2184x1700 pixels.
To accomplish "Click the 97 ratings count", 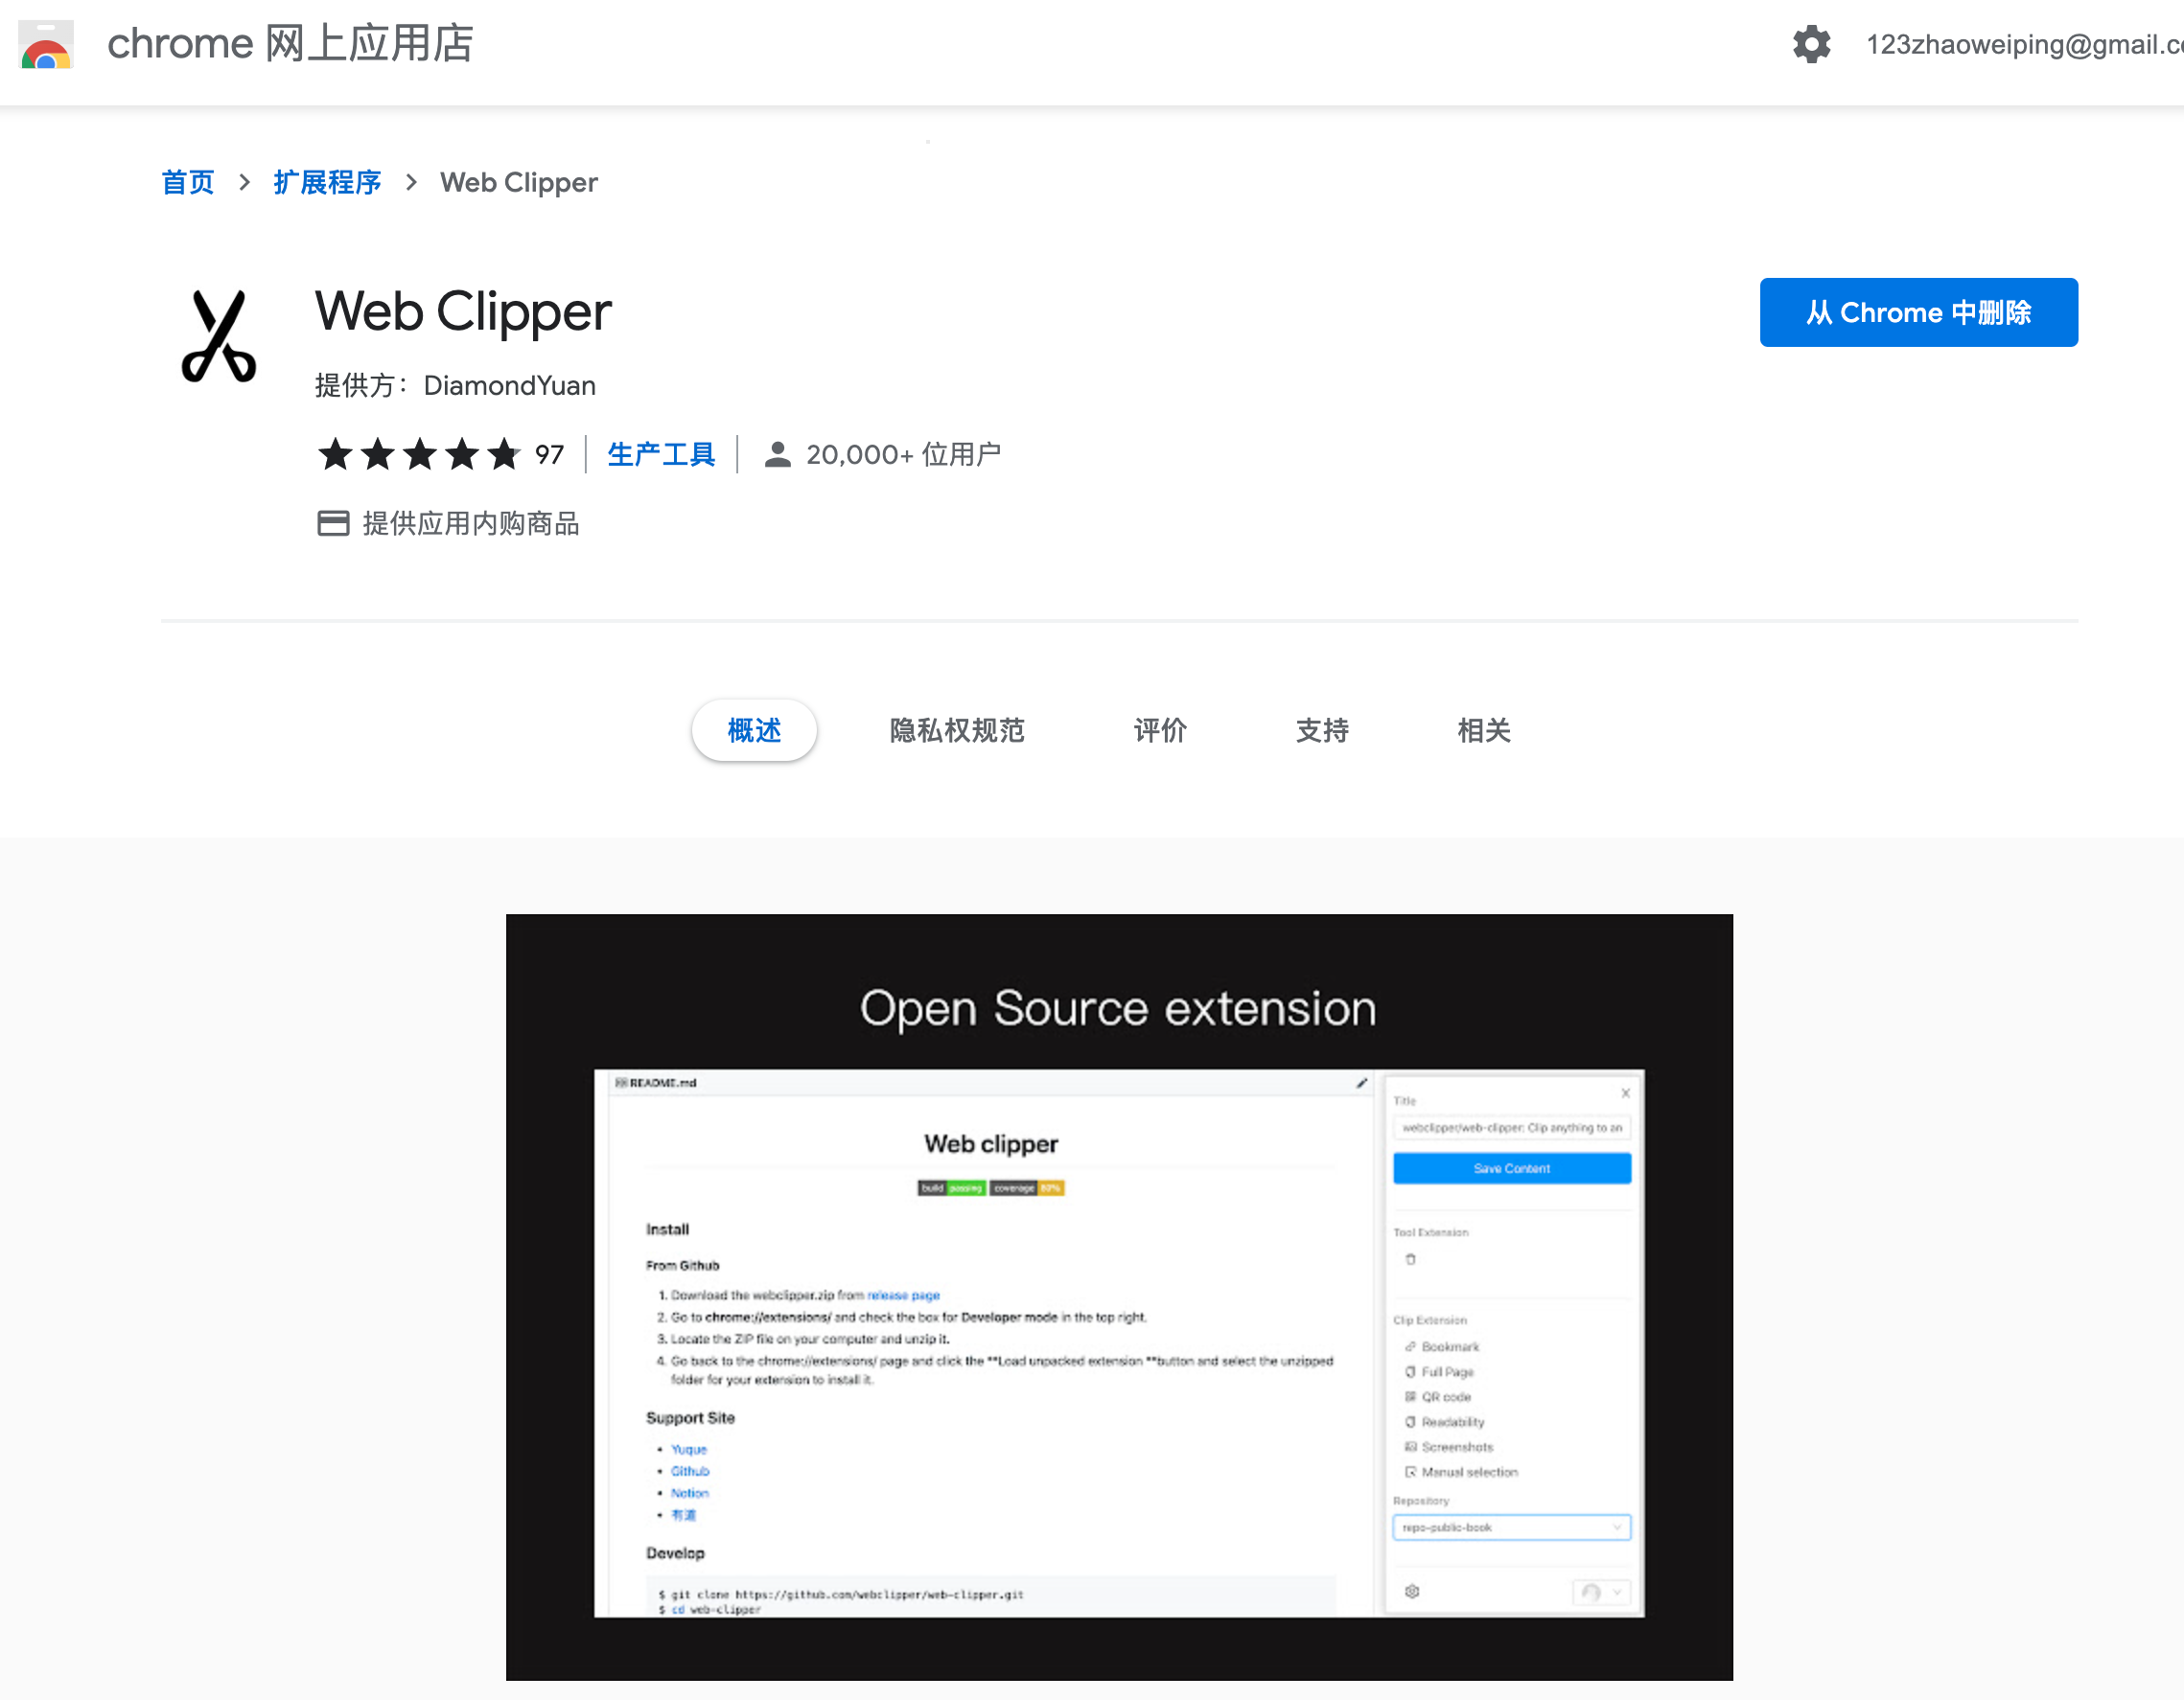I will point(549,455).
